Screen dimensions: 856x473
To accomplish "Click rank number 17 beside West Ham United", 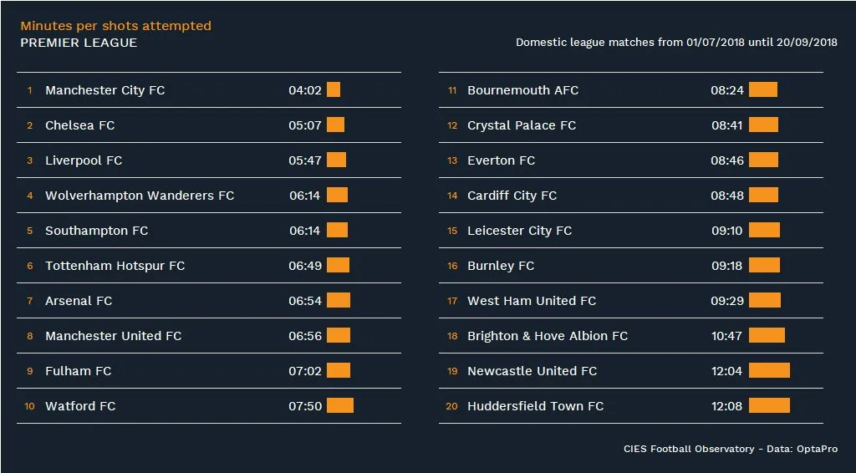I will pyautogui.click(x=452, y=301).
